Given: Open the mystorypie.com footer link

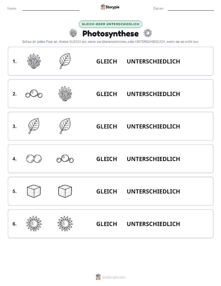Looking at the screenshot, I should [110, 277].
